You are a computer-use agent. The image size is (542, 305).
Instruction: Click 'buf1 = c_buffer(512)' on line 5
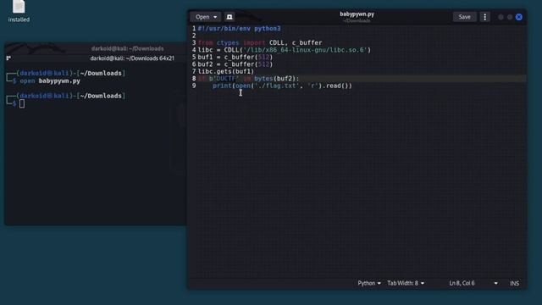235,57
